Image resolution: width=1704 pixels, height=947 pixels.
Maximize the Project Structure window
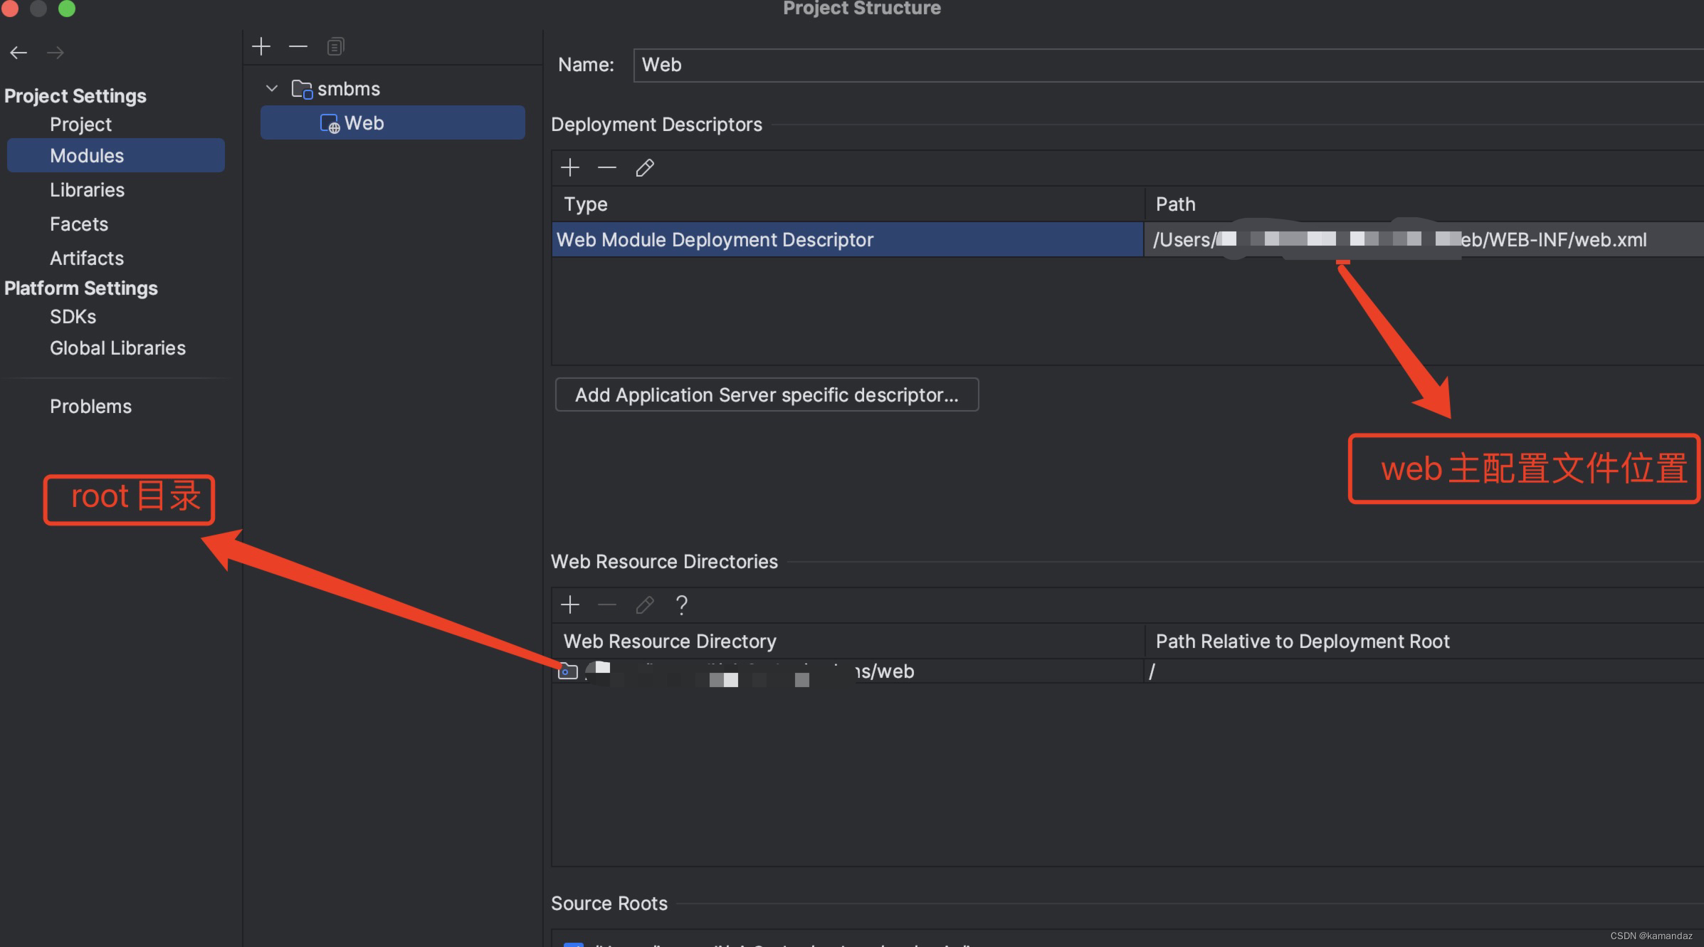click(x=66, y=8)
